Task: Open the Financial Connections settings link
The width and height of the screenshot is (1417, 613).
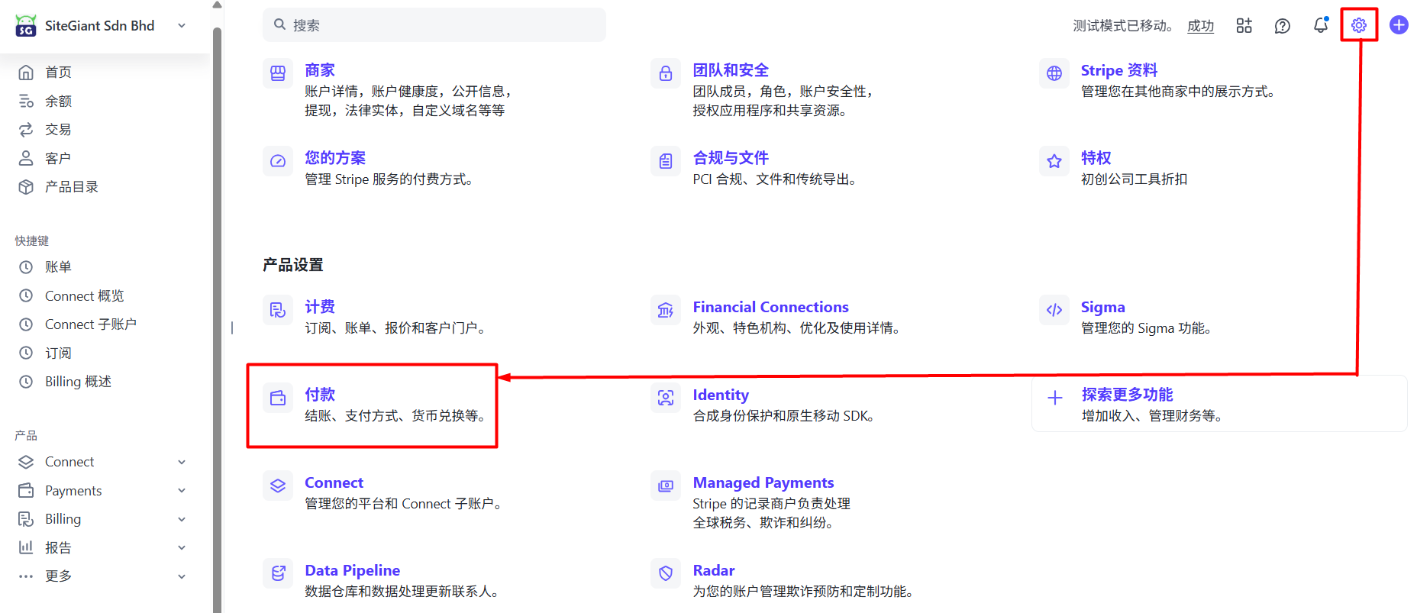Action: 770,307
